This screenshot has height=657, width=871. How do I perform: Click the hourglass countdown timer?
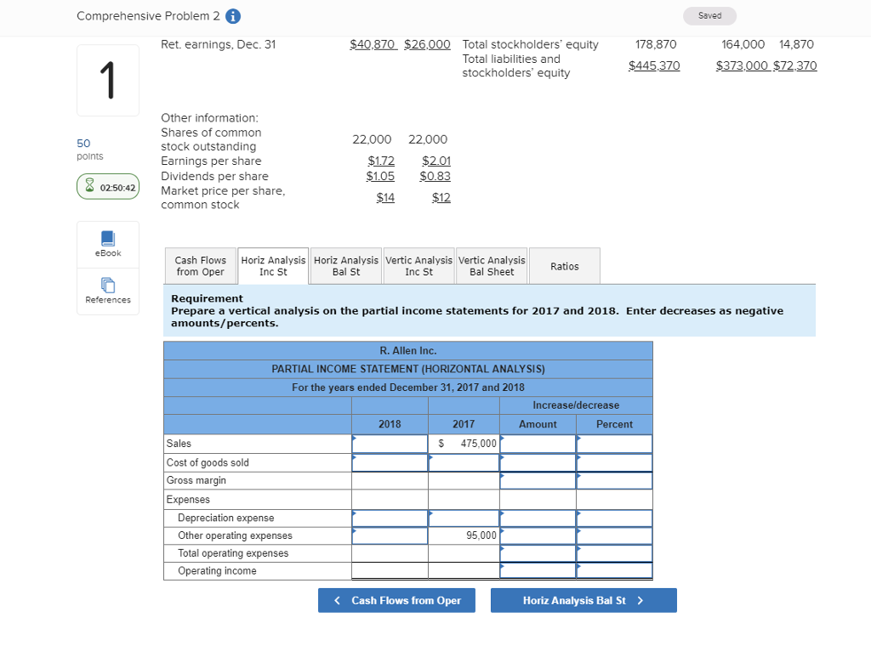pos(107,187)
